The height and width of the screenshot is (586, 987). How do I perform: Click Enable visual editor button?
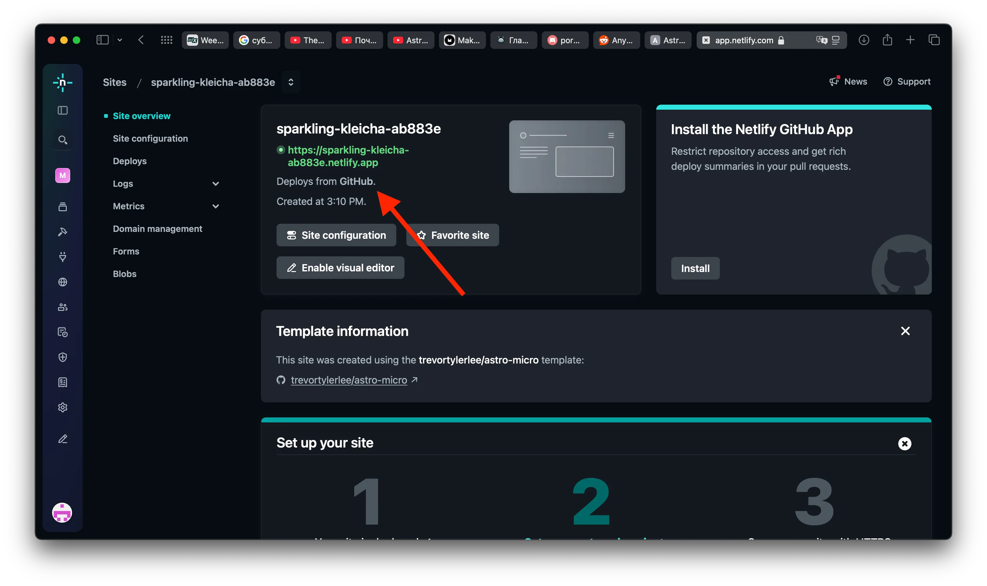point(340,268)
